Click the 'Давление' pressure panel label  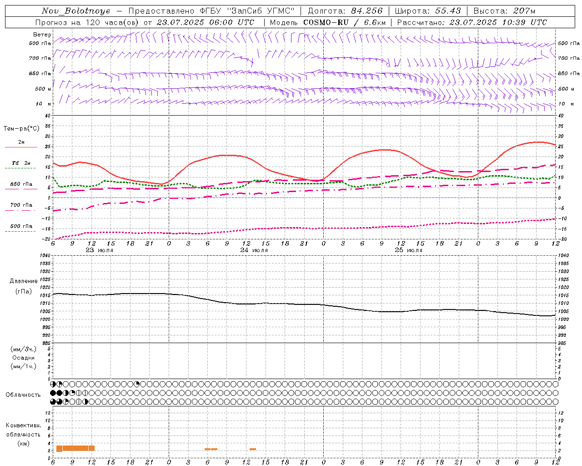pos(24,281)
